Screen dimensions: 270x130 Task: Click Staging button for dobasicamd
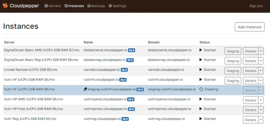(x=233, y=51)
